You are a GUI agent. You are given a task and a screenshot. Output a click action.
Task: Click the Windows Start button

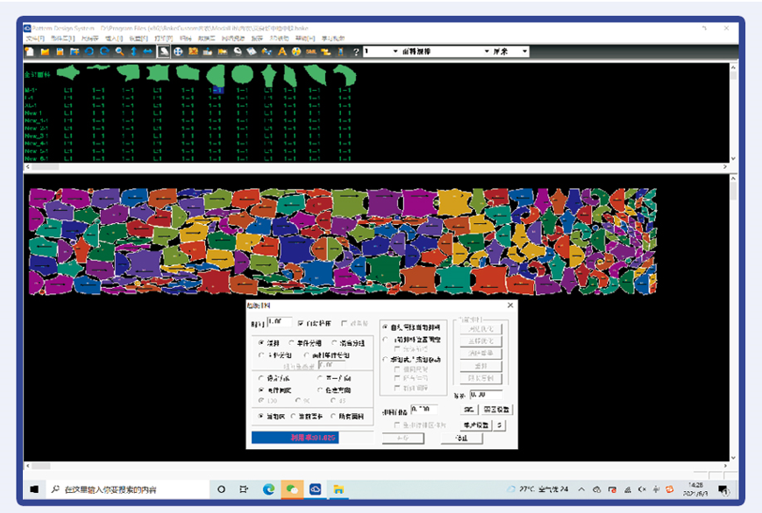click(x=35, y=488)
